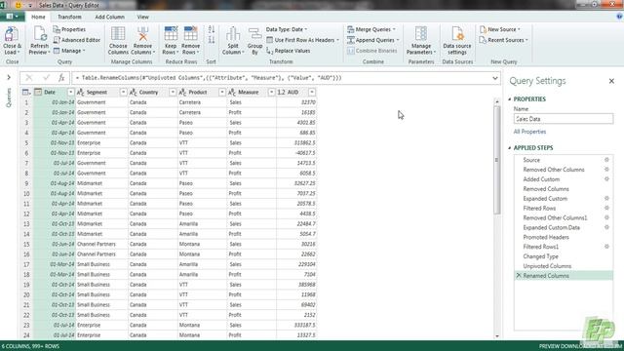Image resolution: width=624 pixels, height=351 pixels.
Task: Click the table icon in the grid corner
Action: [x=26, y=92]
